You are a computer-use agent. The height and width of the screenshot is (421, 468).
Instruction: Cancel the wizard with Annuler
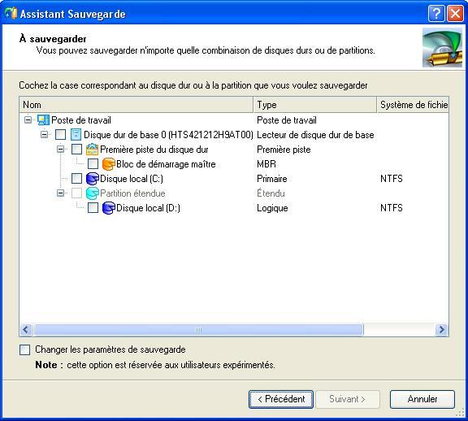click(422, 399)
